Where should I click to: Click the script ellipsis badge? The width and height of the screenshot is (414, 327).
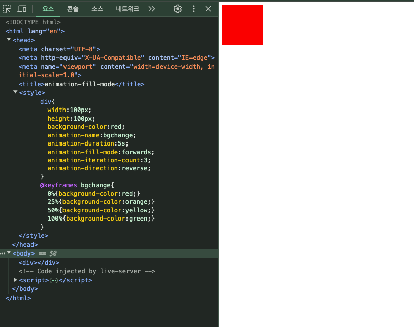tap(54, 281)
